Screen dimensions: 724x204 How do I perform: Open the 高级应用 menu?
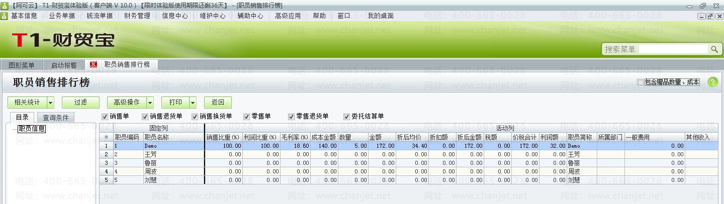[288, 16]
